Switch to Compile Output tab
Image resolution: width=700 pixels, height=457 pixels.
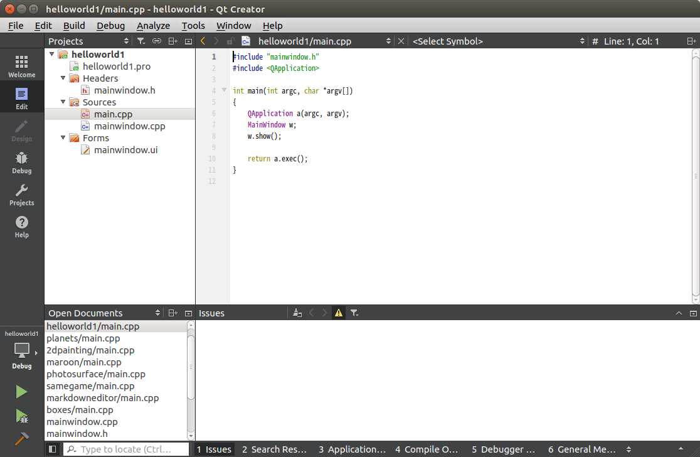tap(427, 449)
